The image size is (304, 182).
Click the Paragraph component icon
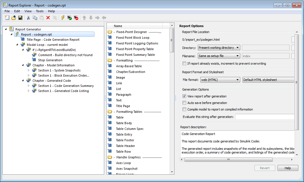coord(110,94)
